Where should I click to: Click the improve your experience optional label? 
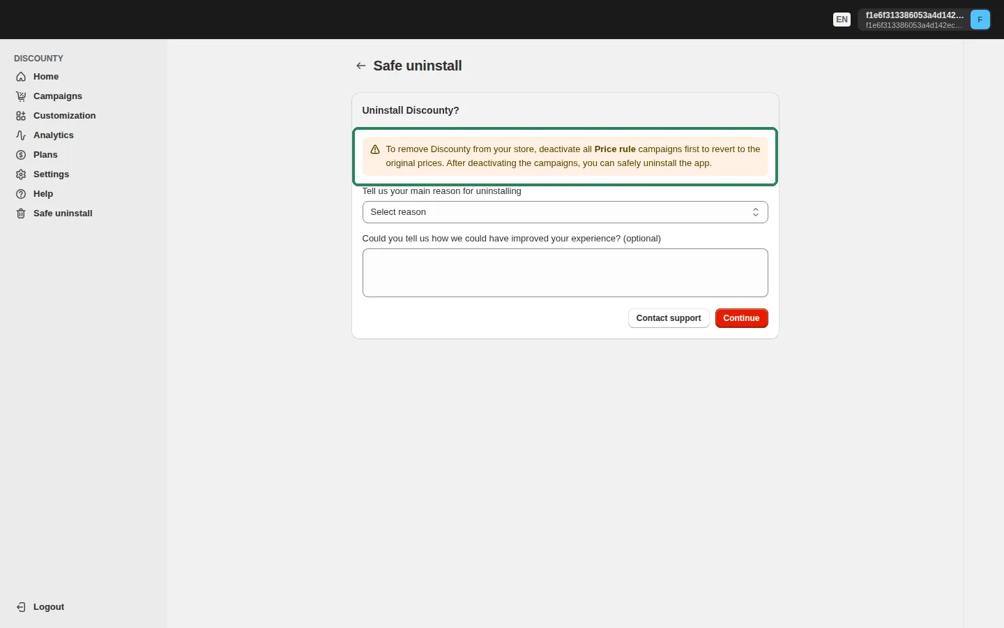click(512, 239)
